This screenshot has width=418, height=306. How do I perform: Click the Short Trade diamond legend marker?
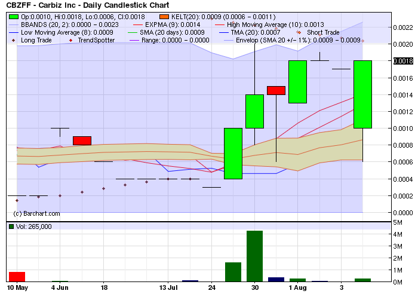pyautogui.click(x=299, y=32)
